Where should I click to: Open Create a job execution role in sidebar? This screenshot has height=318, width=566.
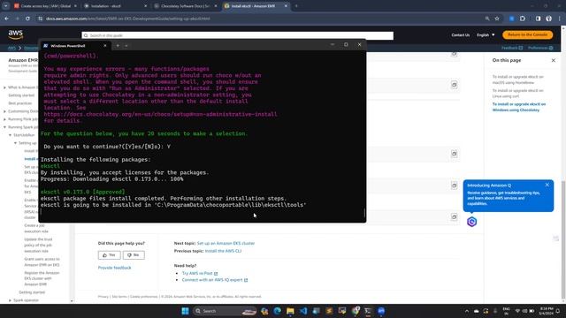[x=36, y=228]
